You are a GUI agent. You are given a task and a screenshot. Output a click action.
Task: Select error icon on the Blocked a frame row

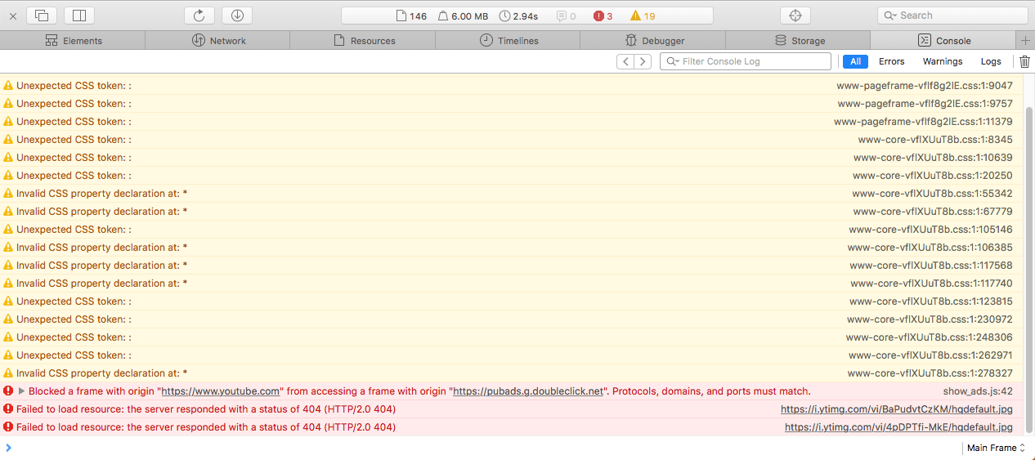tap(8, 391)
